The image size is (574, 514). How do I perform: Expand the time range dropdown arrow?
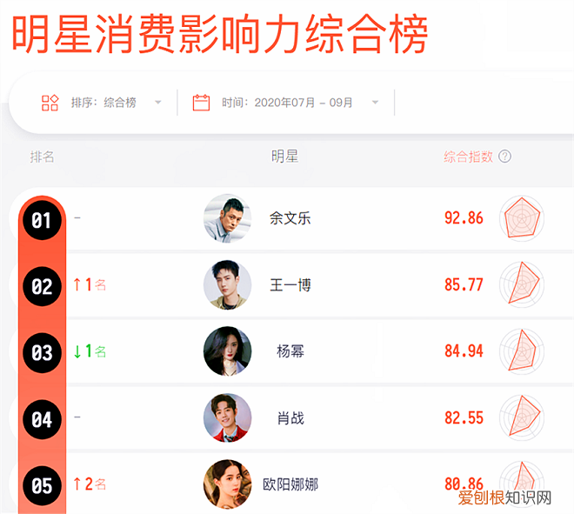[375, 103]
